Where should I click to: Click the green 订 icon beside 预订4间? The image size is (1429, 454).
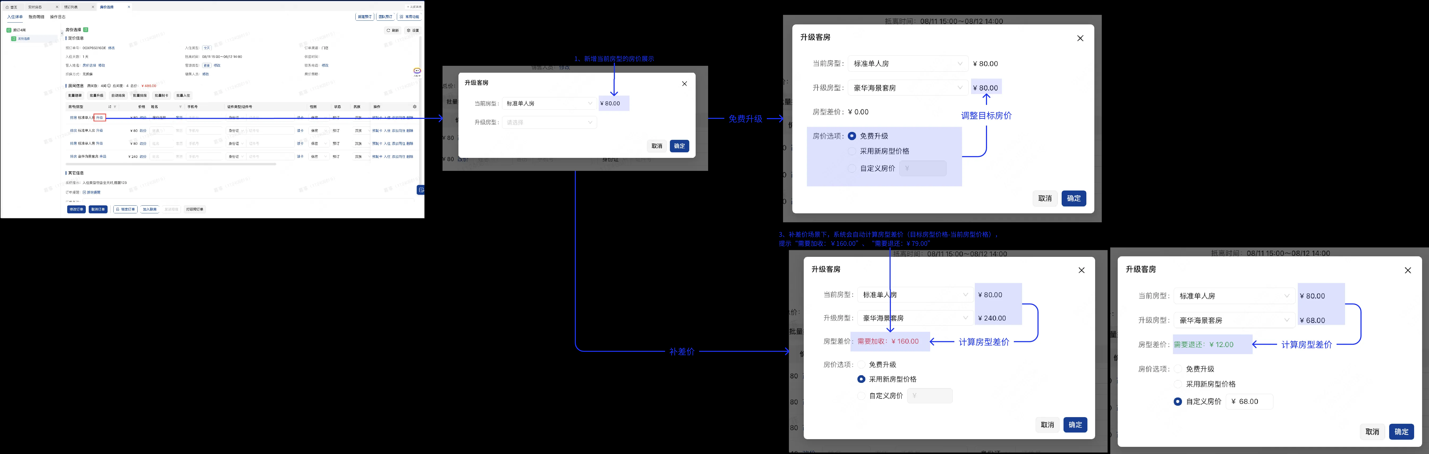click(9, 30)
